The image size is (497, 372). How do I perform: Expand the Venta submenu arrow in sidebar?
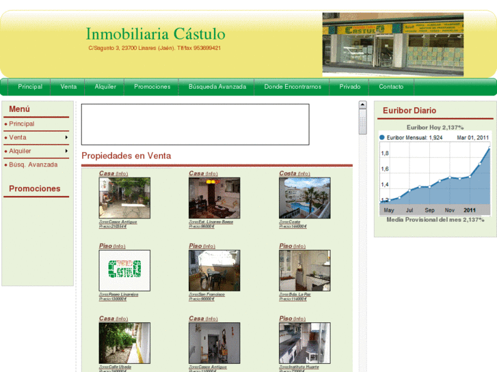pos(66,137)
